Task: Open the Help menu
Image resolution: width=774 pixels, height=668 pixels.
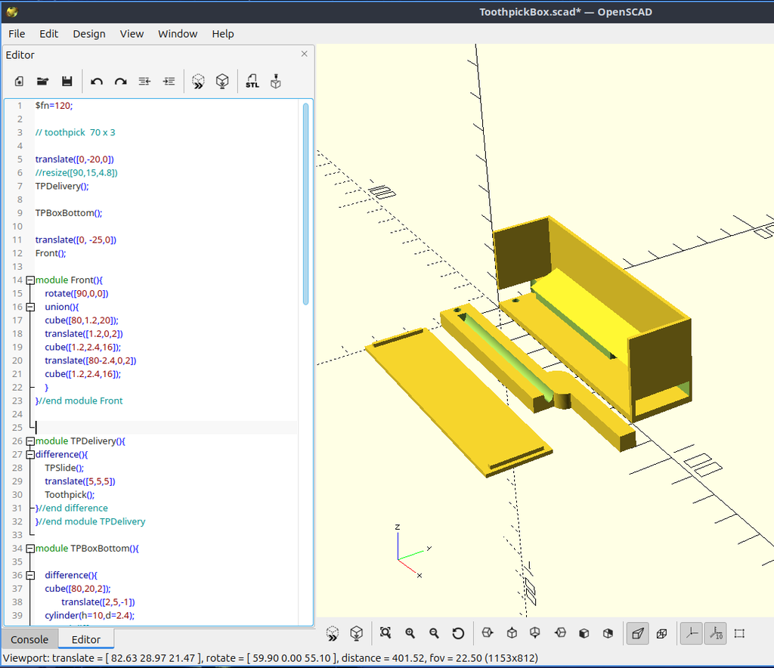Action: click(x=223, y=34)
